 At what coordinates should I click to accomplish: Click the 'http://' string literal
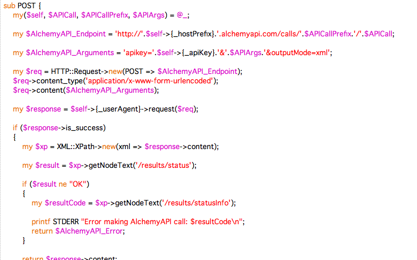point(129,34)
